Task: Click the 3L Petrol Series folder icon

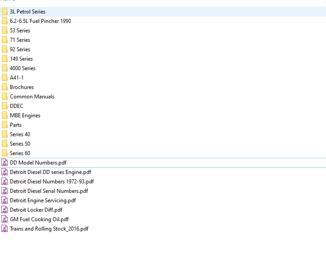Action: 4,12
